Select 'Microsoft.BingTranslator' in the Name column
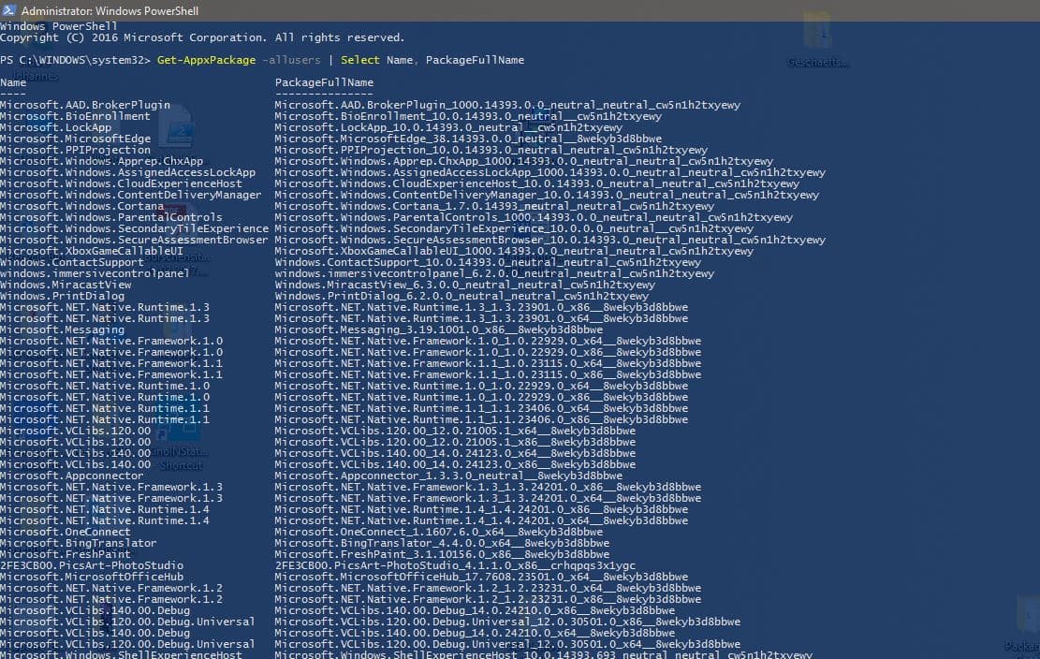This screenshot has height=659, width=1040. [79, 543]
